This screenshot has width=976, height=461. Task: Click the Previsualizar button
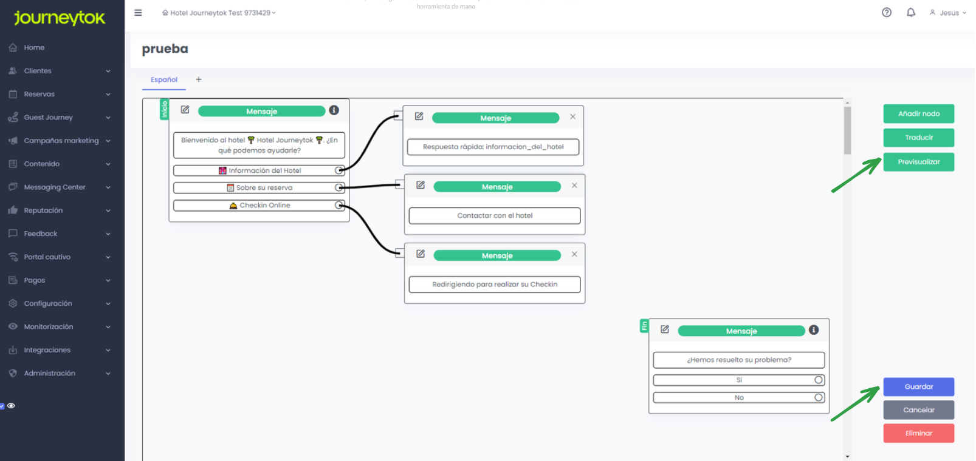918,162
